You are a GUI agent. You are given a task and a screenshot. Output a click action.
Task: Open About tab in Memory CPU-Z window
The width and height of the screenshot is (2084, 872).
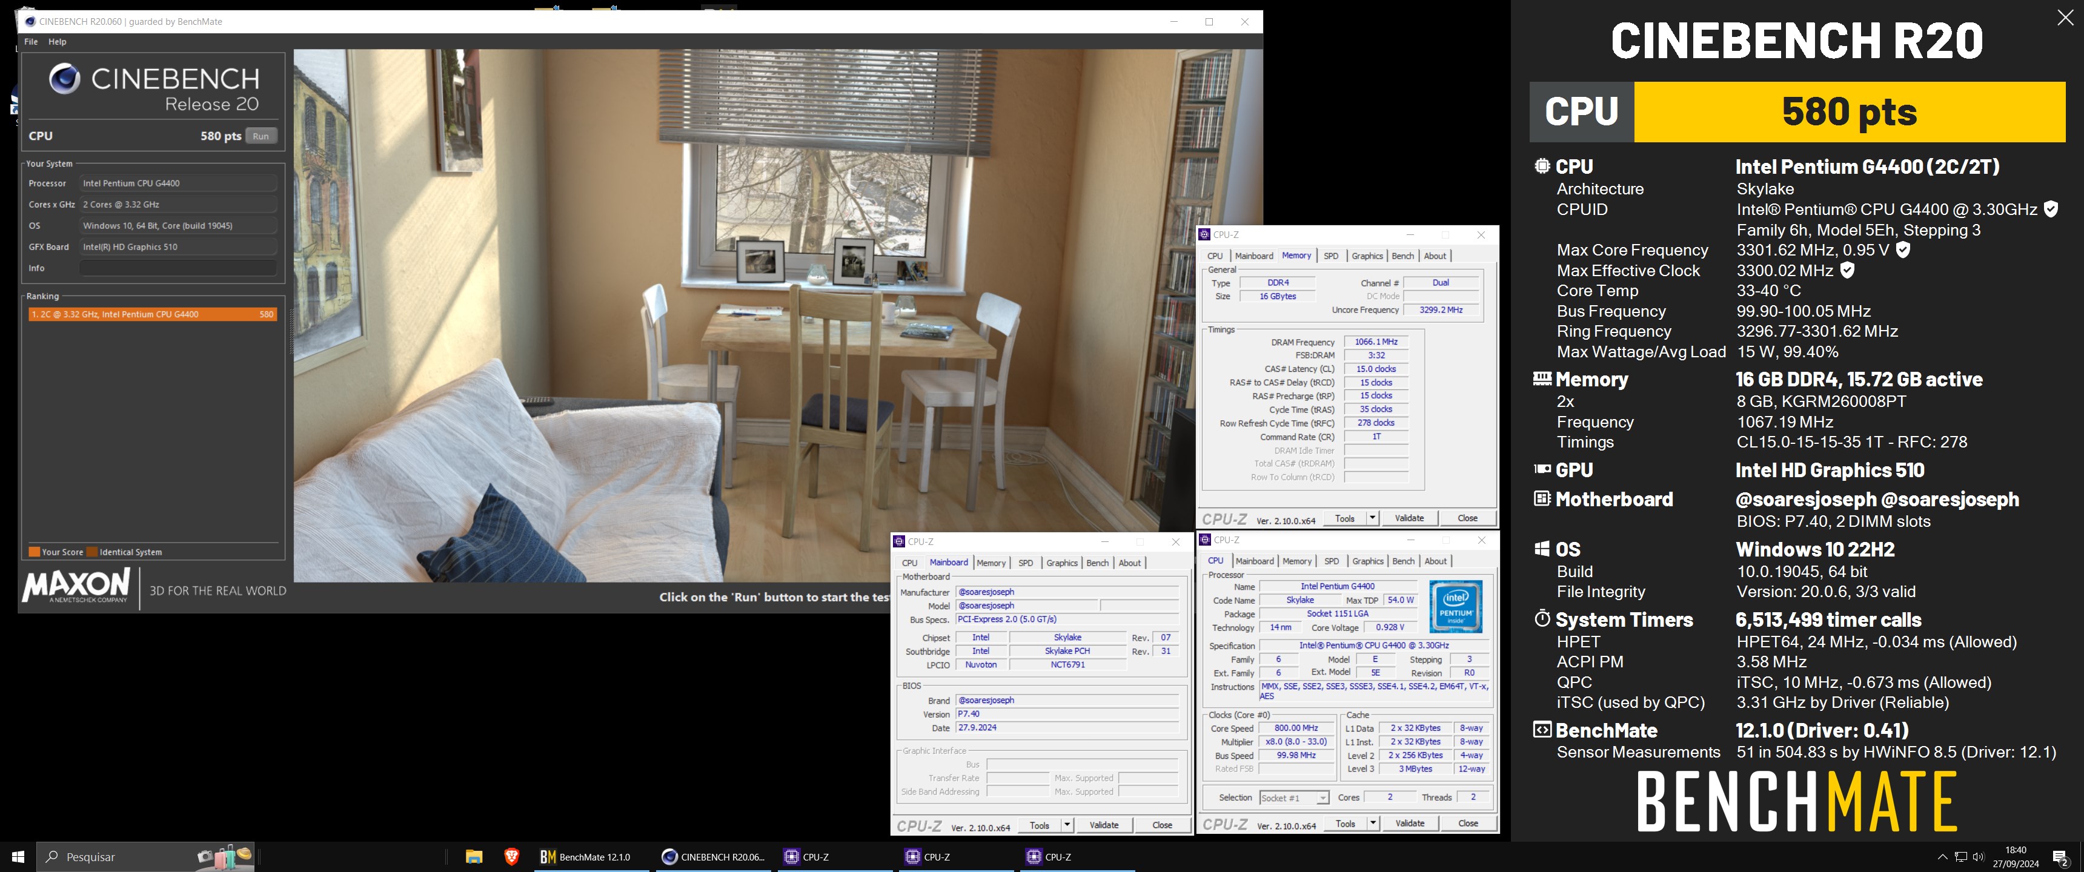(x=1435, y=256)
